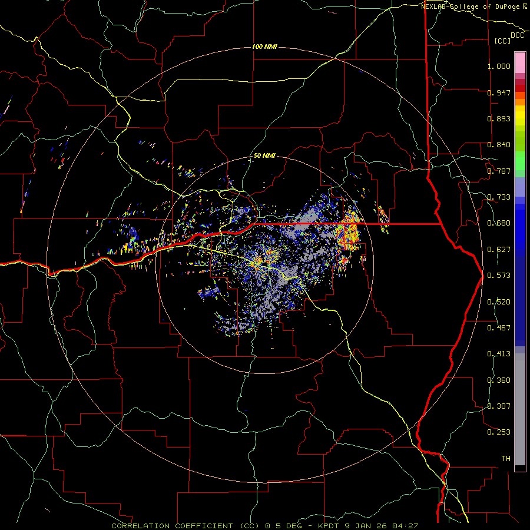Click the red segment of the color bar
530x530 pixels.
520,88
